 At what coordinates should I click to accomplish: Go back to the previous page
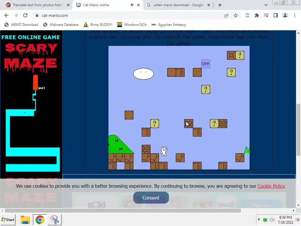point(6,15)
